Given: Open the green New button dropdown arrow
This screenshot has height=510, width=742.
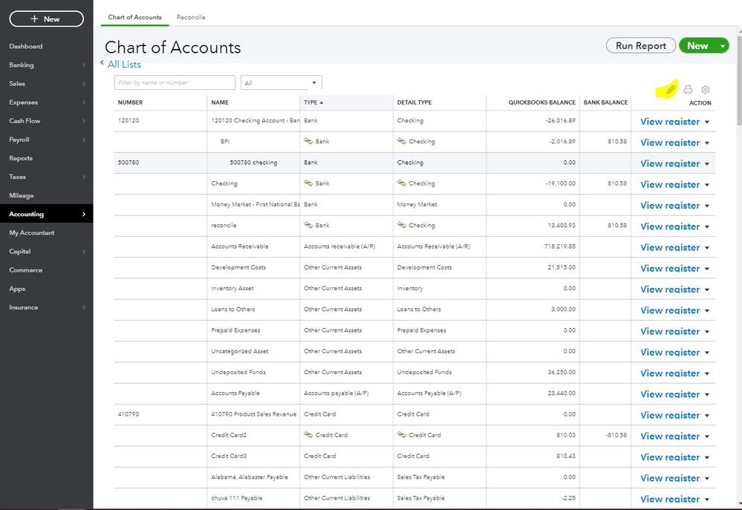Looking at the screenshot, I should [723, 46].
